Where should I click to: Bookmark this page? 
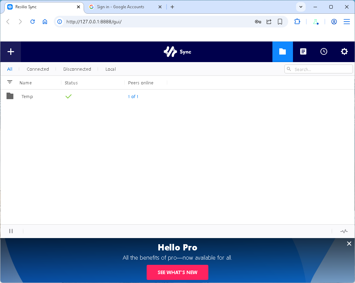(x=280, y=22)
